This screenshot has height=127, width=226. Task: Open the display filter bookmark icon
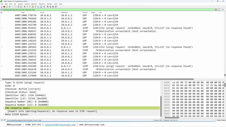tap(1, 10)
